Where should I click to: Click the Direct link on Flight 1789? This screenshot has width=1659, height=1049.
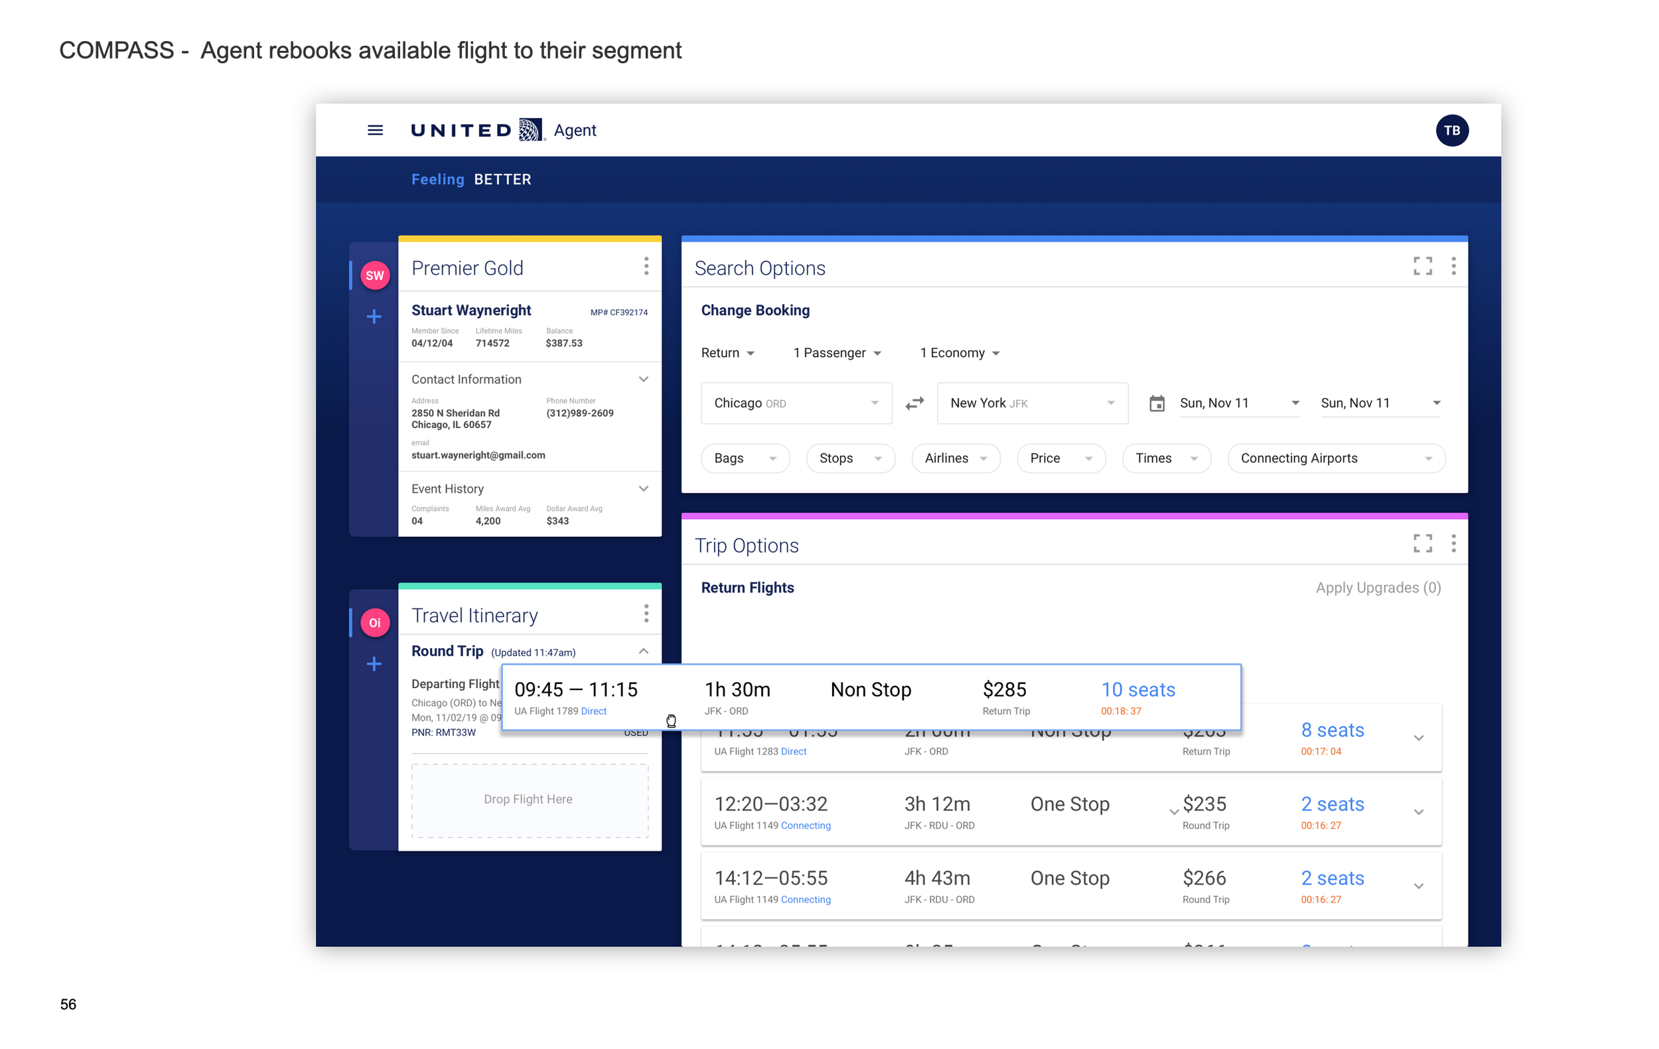[593, 711]
